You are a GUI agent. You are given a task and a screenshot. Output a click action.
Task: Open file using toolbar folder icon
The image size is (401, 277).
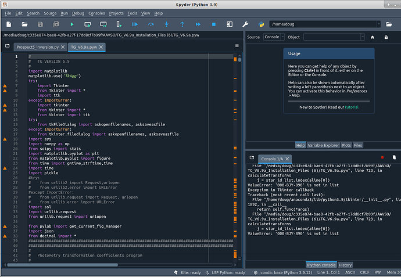point(24,24)
